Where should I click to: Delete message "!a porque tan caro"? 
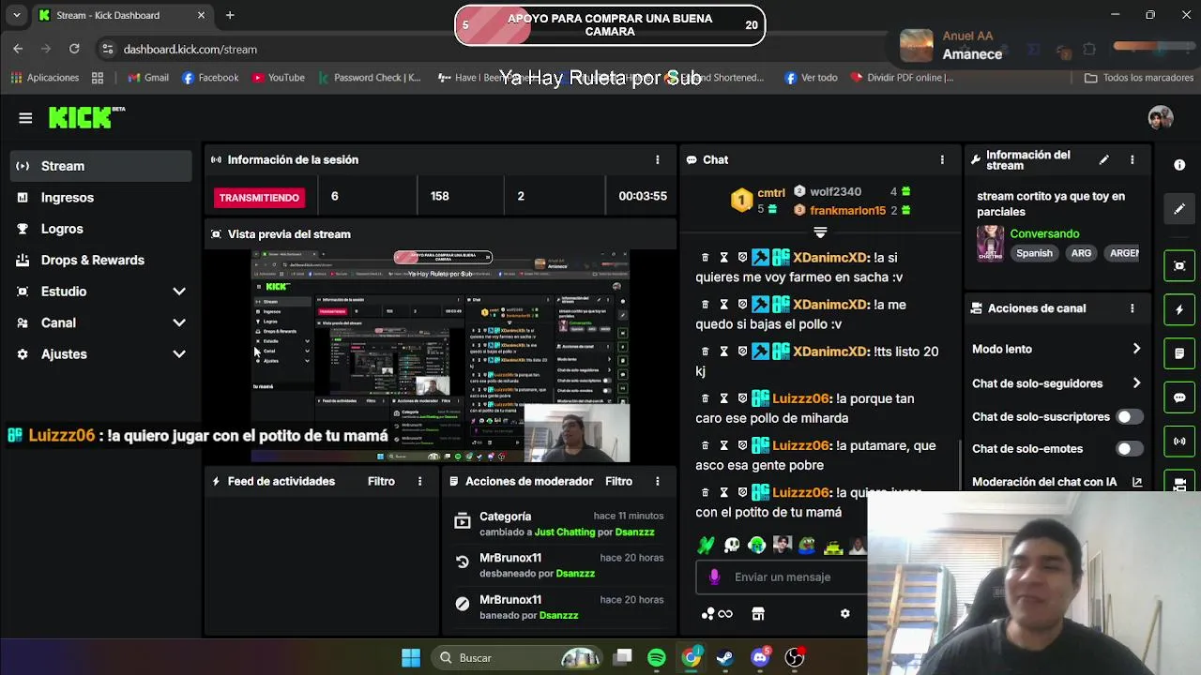(x=705, y=398)
